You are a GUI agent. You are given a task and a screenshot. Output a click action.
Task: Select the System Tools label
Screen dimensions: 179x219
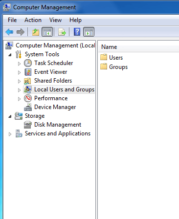pyautogui.click(x=42, y=54)
